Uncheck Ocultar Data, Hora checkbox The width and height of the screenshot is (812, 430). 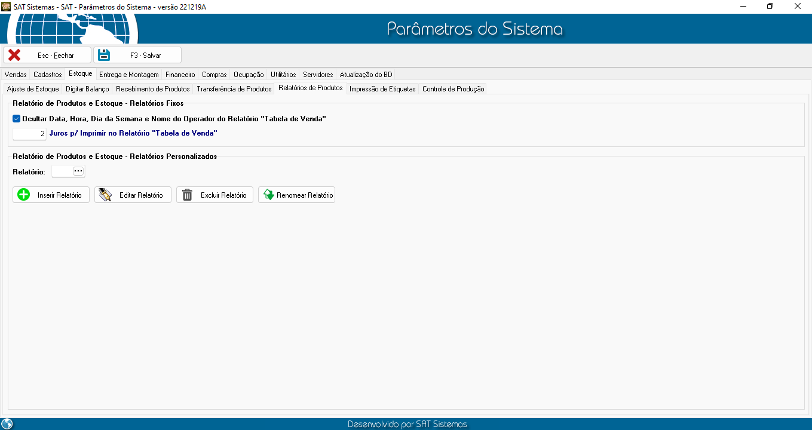tap(17, 119)
